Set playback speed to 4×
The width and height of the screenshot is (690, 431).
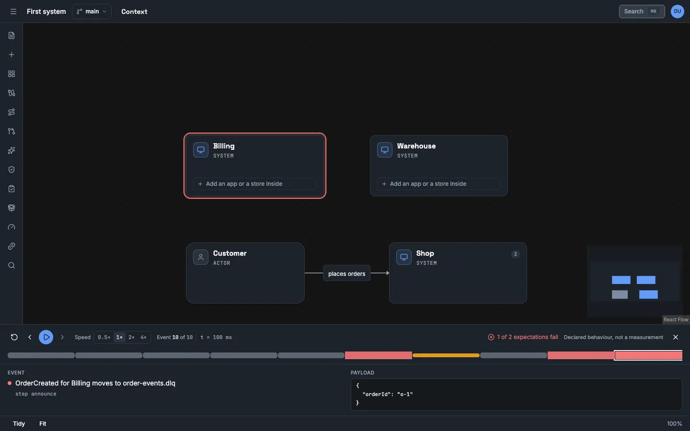(x=143, y=337)
